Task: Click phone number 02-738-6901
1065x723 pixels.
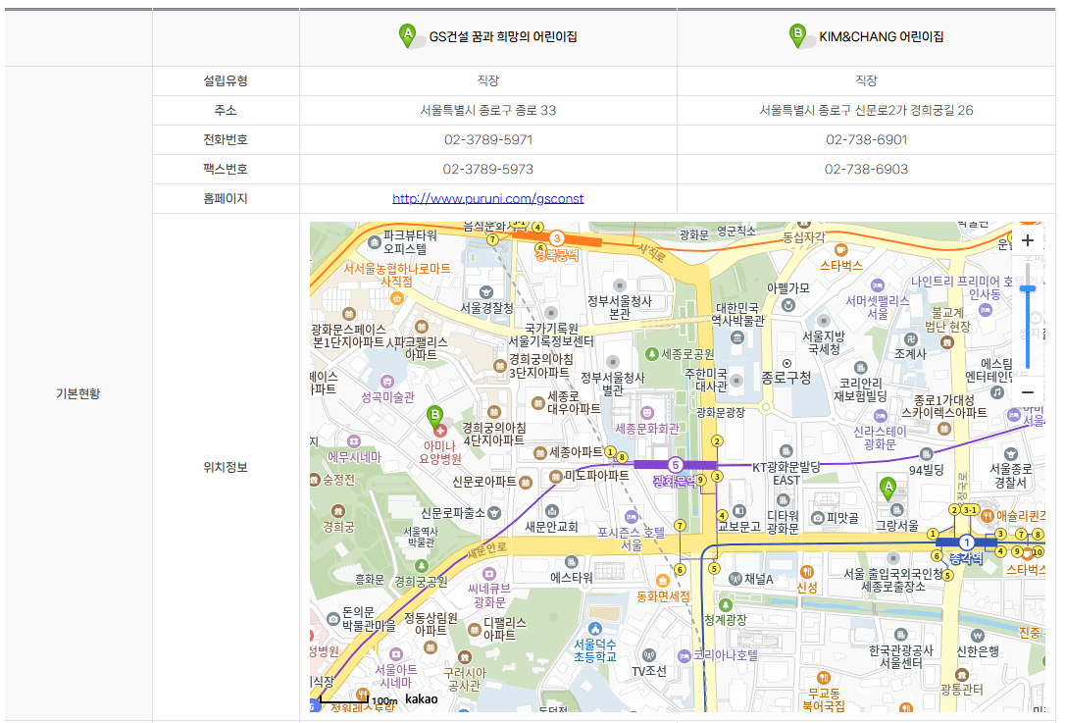Action: (x=866, y=140)
